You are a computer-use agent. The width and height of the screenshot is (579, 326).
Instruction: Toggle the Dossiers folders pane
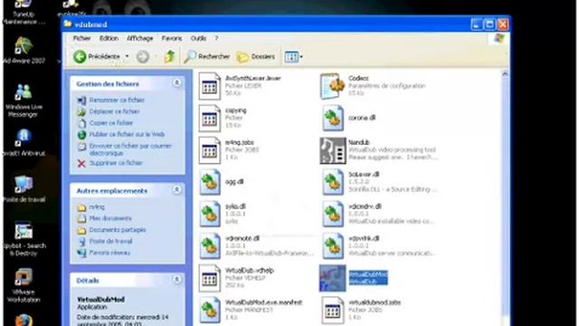tap(256, 56)
